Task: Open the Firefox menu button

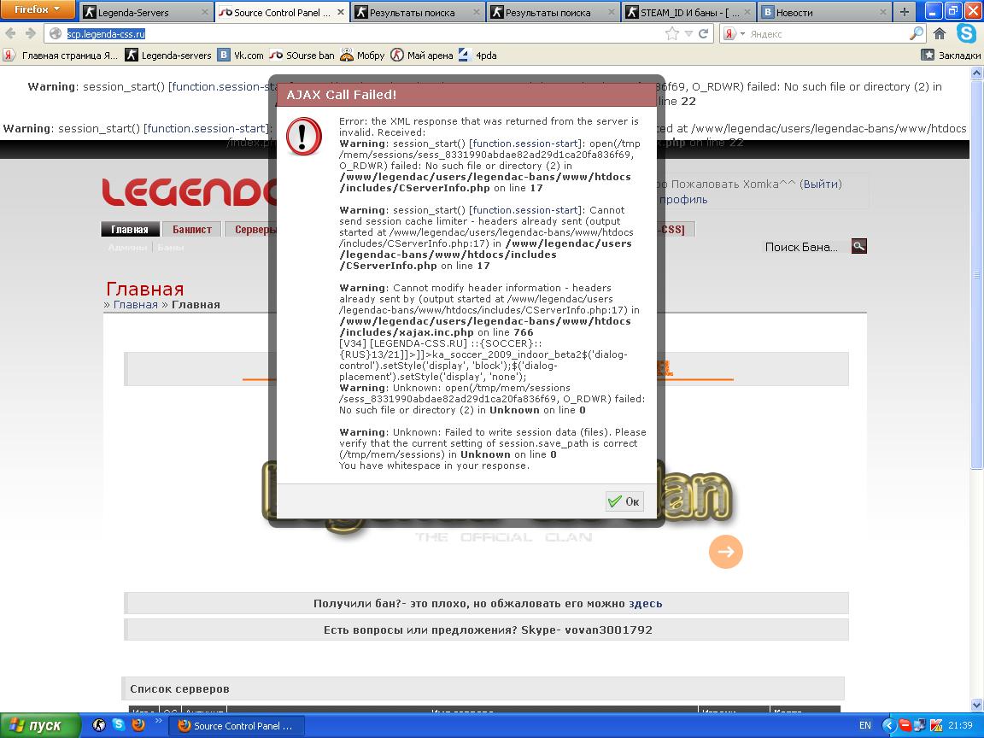Action: [x=38, y=9]
